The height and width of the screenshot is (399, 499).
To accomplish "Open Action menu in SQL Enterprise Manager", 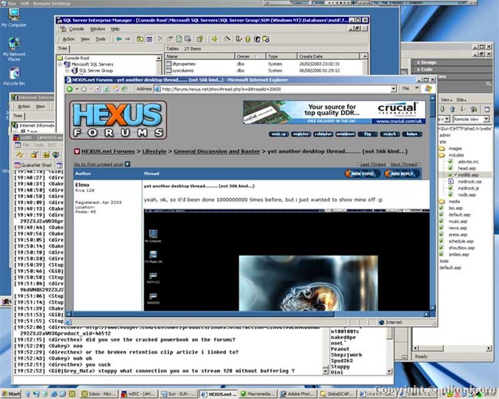I will click(68, 39).
